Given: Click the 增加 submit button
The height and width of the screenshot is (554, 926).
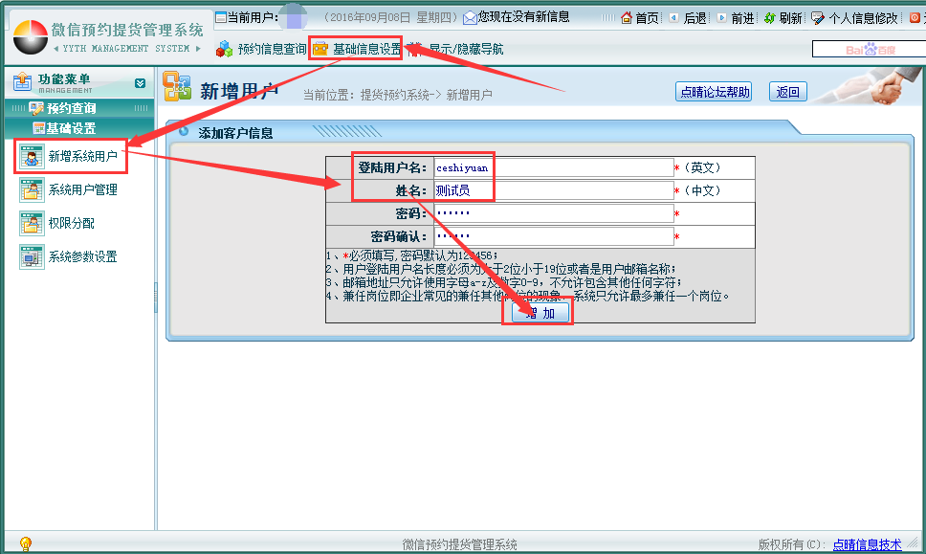Looking at the screenshot, I should click(x=540, y=313).
